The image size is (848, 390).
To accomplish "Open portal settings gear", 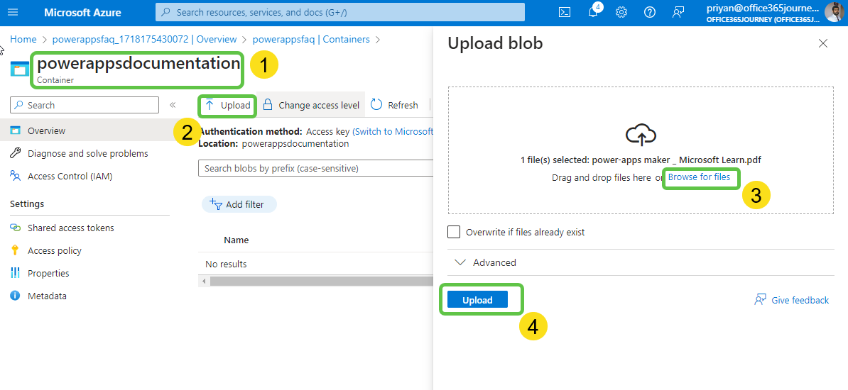I will (x=621, y=12).
